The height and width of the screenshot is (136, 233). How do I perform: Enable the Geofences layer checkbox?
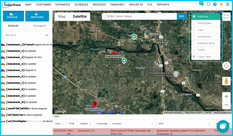pyautogui.click(x=194, y=37)
